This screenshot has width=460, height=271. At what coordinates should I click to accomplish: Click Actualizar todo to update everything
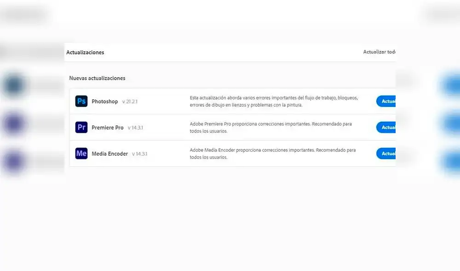pyautogui.click(x=379, y=52)
